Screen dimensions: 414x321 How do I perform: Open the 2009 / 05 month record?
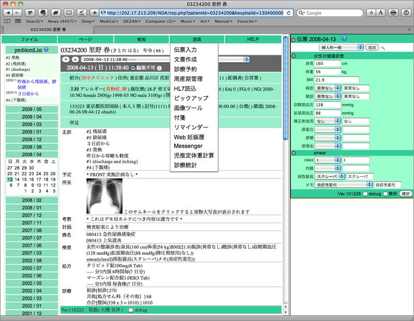pos(32,109)
